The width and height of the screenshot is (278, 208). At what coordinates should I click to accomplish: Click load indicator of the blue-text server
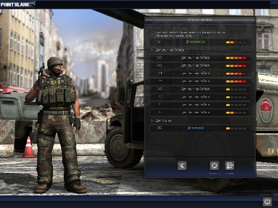click(236, 129)
